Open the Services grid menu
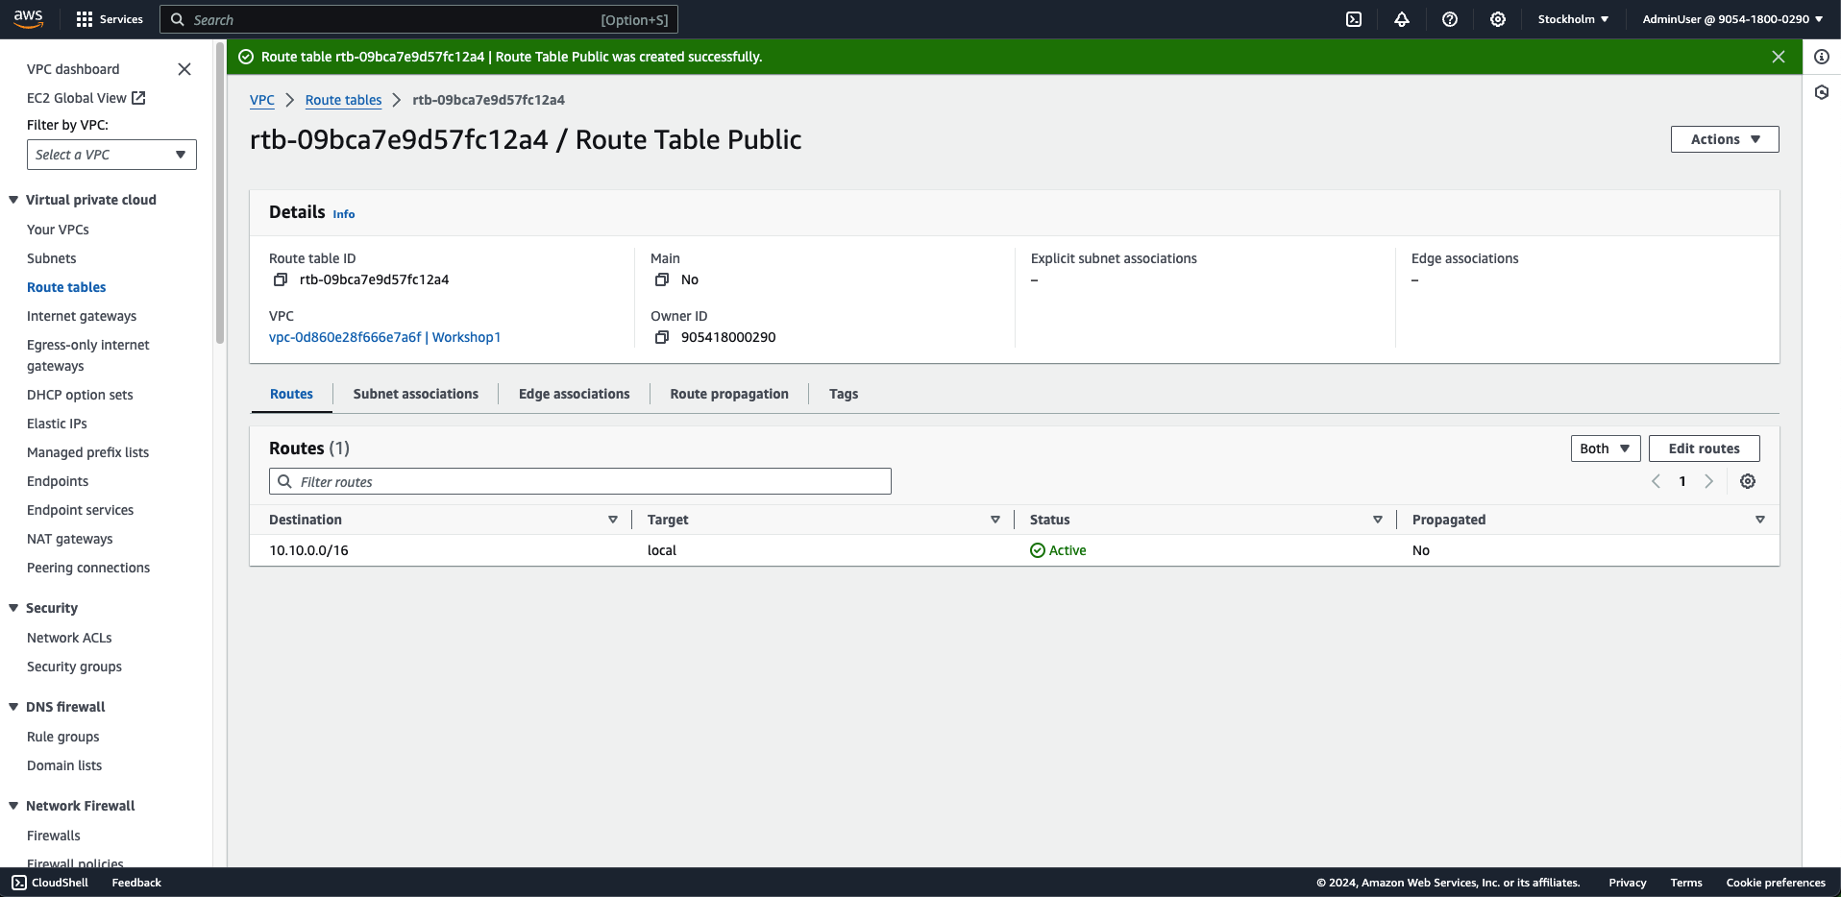Viewport: 1841px width, 897px height. pyautogui.click(x=110, y=19)
